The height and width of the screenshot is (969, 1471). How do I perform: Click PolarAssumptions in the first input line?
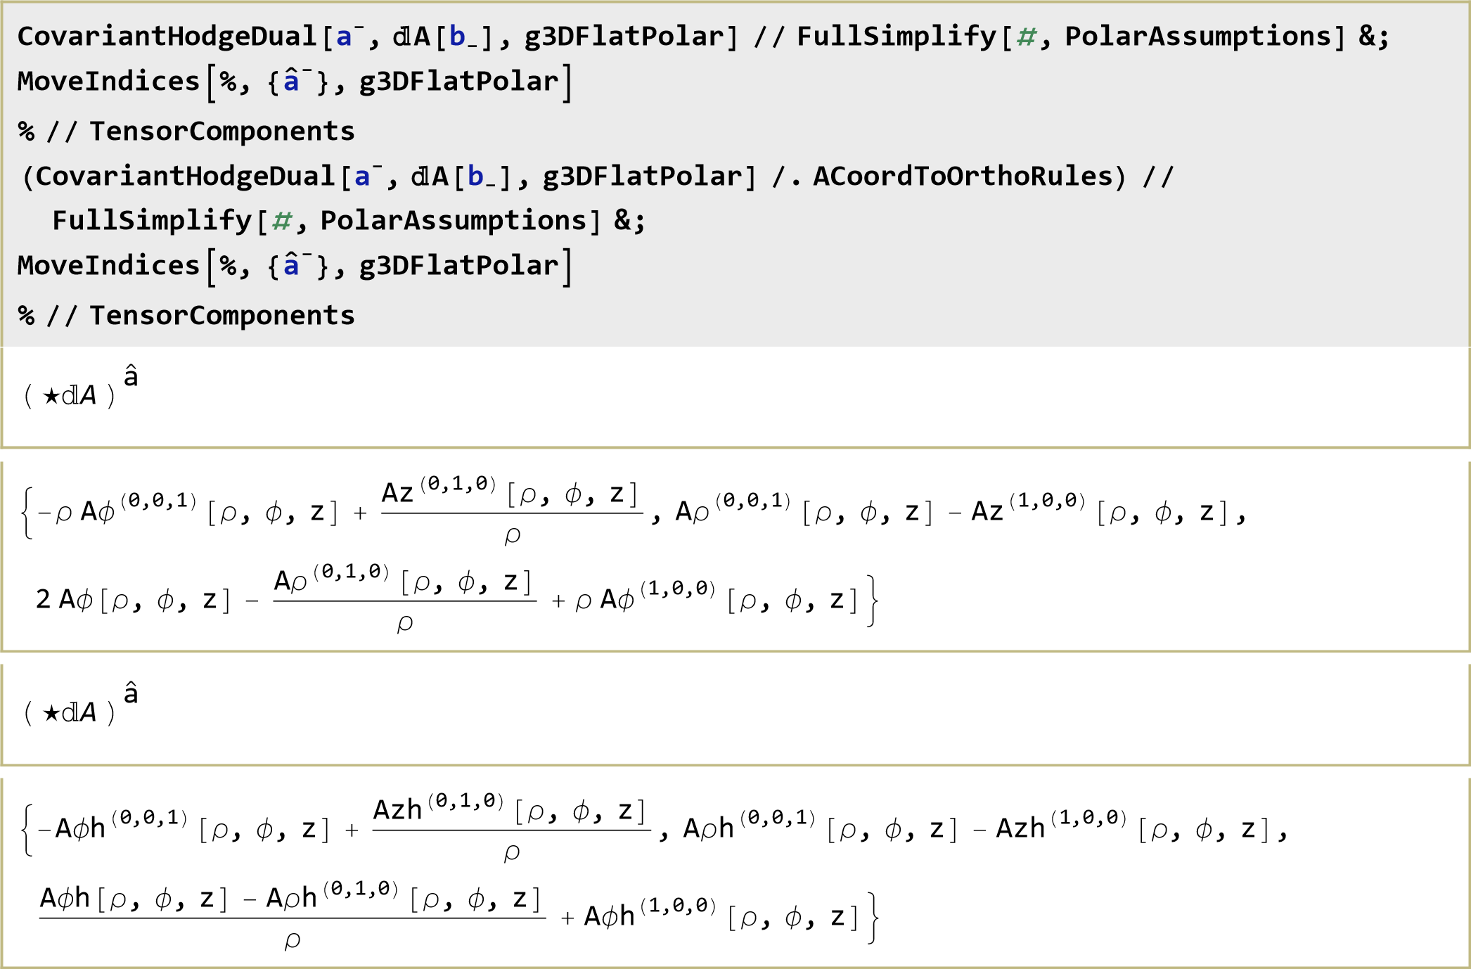[1197, 37]
